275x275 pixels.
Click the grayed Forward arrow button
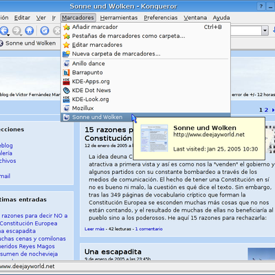click(x=16, y=30)
